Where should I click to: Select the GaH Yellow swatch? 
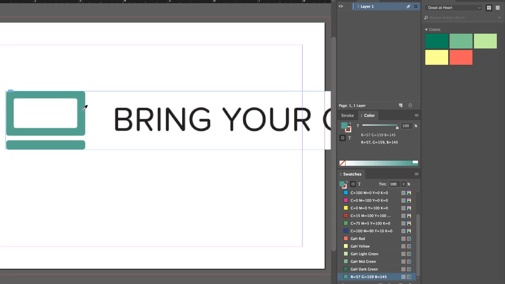tap(377, 246)
